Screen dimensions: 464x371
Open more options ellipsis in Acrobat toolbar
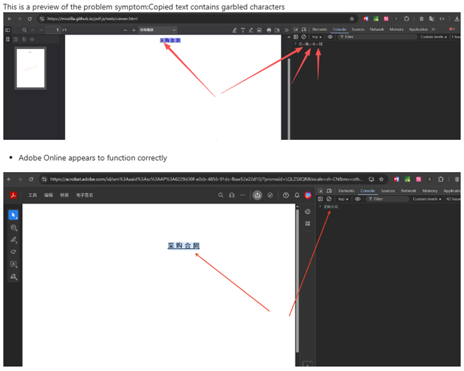243,195
